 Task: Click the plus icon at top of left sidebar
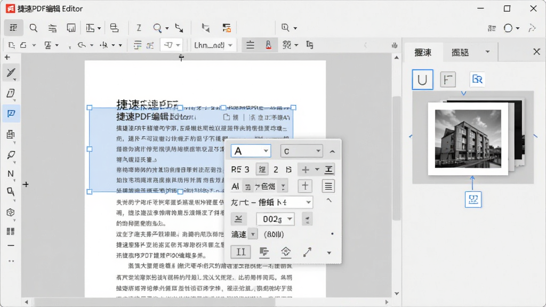click(x=7, y=57)
